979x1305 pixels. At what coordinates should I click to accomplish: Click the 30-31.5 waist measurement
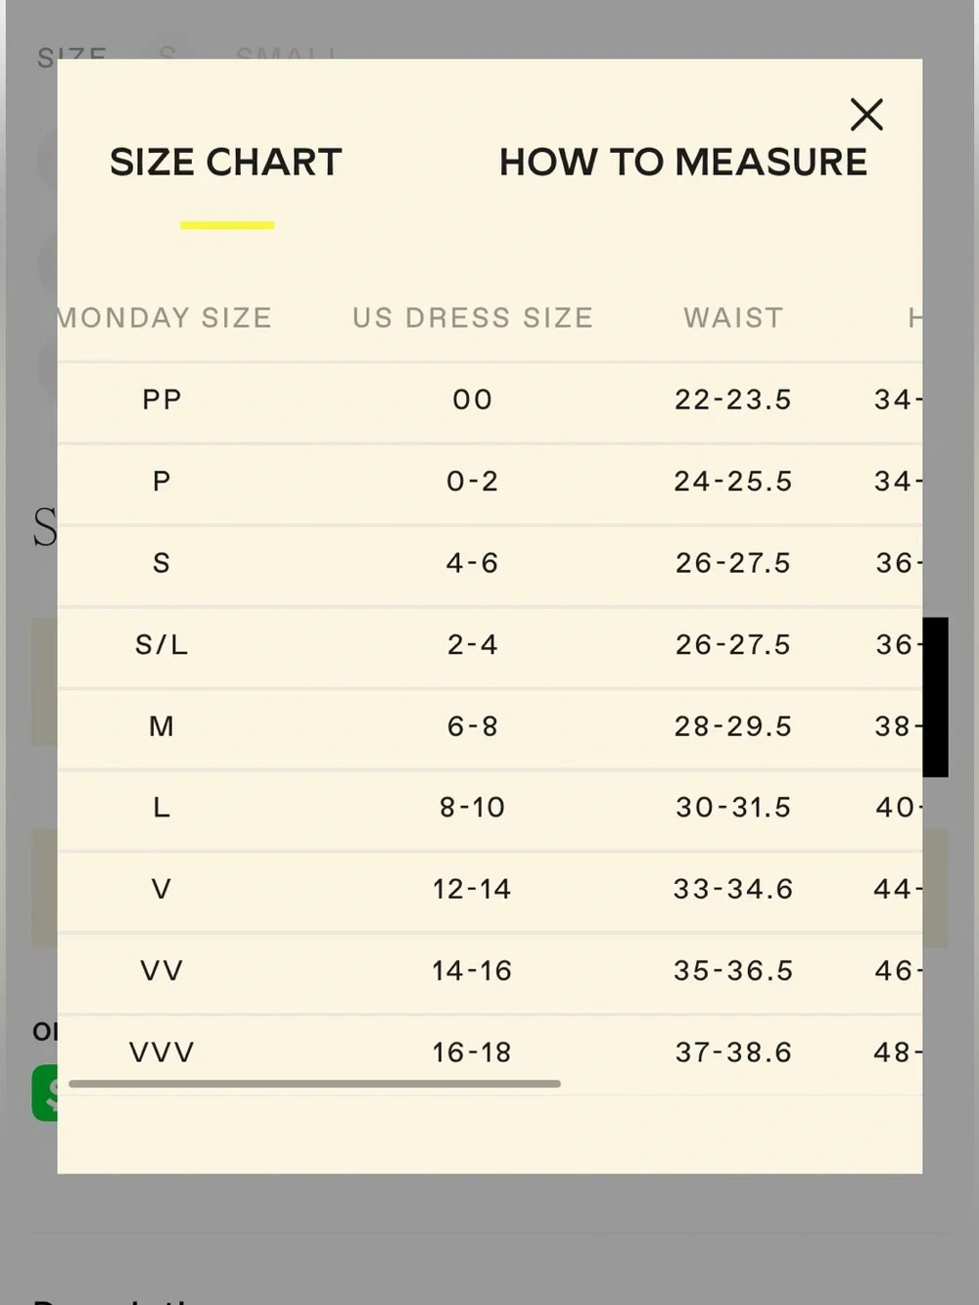click(x=733, y=808)
